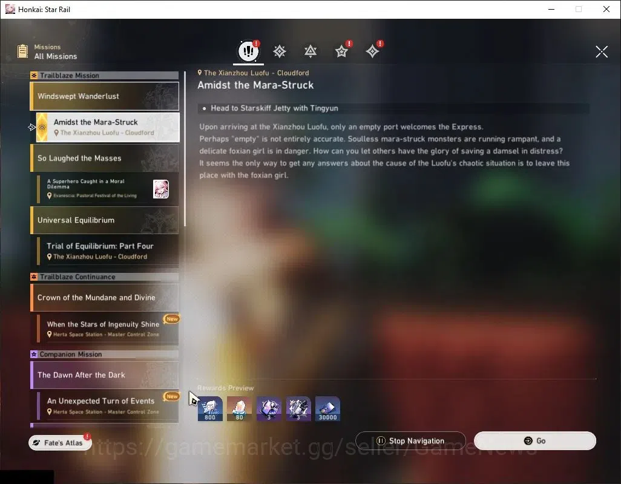Open the Universal Equilibrium chapter
This screenshot has height=484, width=621.
point(105,220)
